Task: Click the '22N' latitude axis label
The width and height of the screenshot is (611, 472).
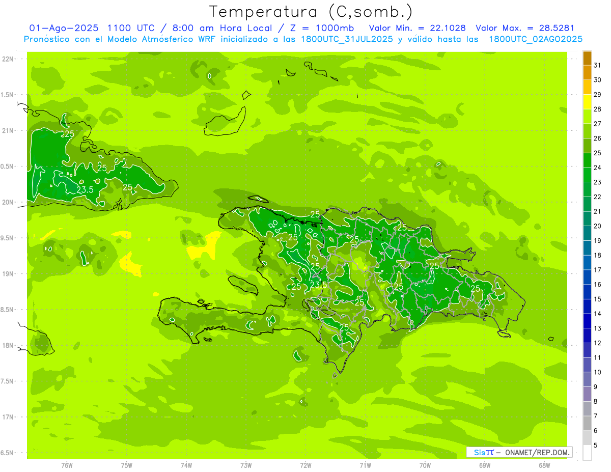Action: [8, 59]
